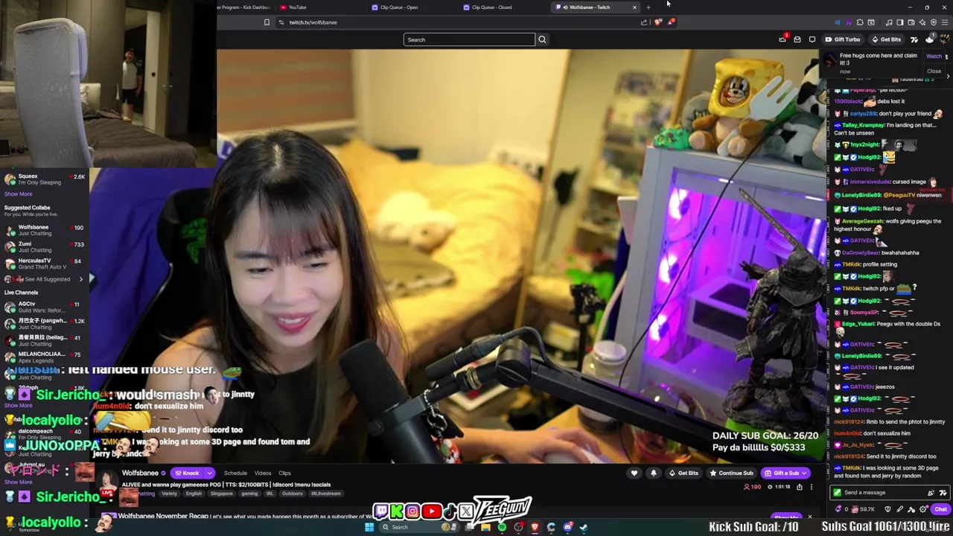Open MELANCHOLIAA Apex Legends channel
Viewport: 953px width, 536px height.
tap(45, 357)
